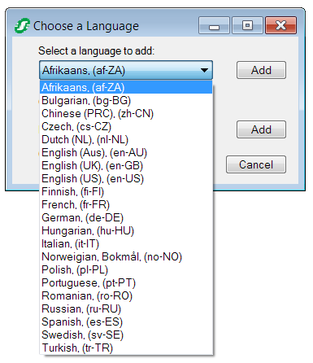
Task: Click the green app icon in title bar
Action: click(22, 26)
